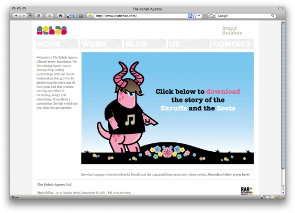Click the green plus add-bookmark icon
The height and width of the screenshot is (213, 295).
[90, 16]
